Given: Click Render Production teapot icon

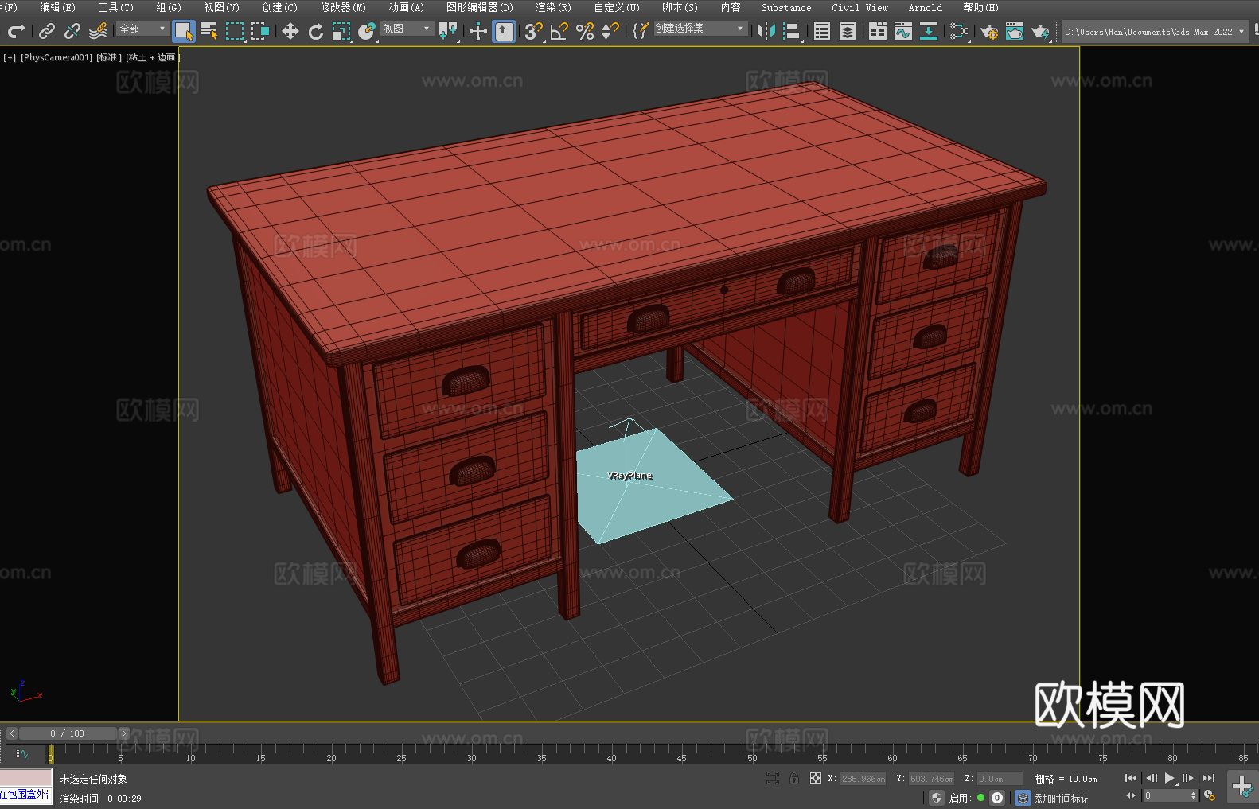Looking at the screenshot, I should [x=1040, y=31].
